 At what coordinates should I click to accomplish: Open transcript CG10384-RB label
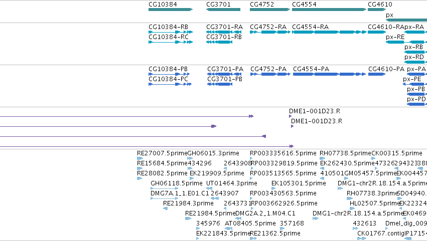pos(168,27)
